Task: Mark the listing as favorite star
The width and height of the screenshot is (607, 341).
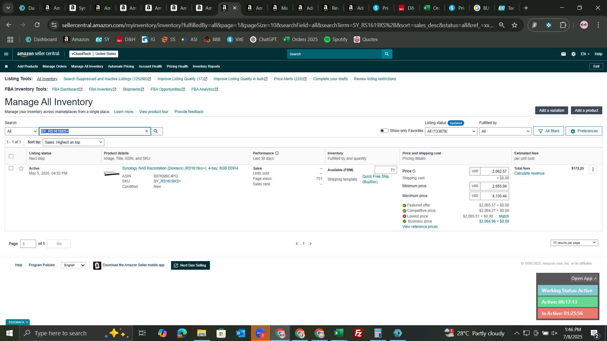Action: 21,168
